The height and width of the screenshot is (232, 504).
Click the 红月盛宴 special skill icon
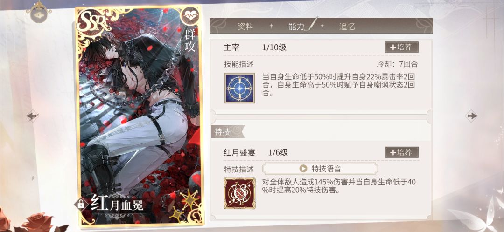point(239,193)
